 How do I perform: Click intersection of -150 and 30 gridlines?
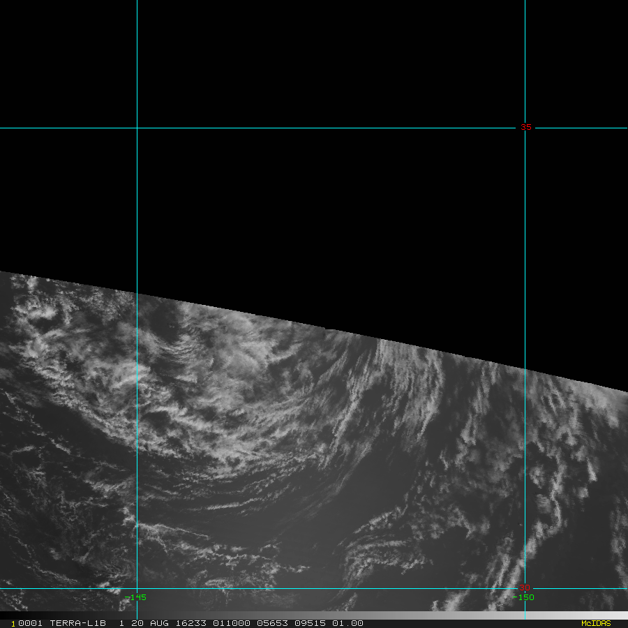[525, 588]
